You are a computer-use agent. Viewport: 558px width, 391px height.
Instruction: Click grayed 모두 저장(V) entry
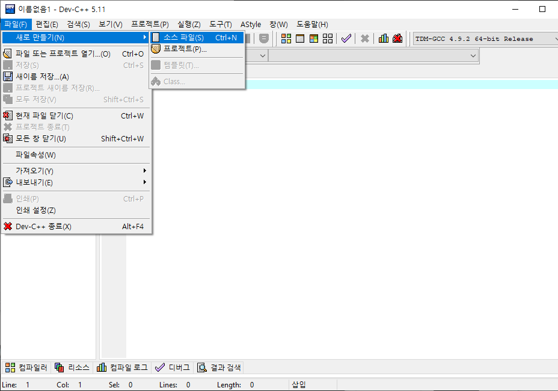[x=76, y=99]
